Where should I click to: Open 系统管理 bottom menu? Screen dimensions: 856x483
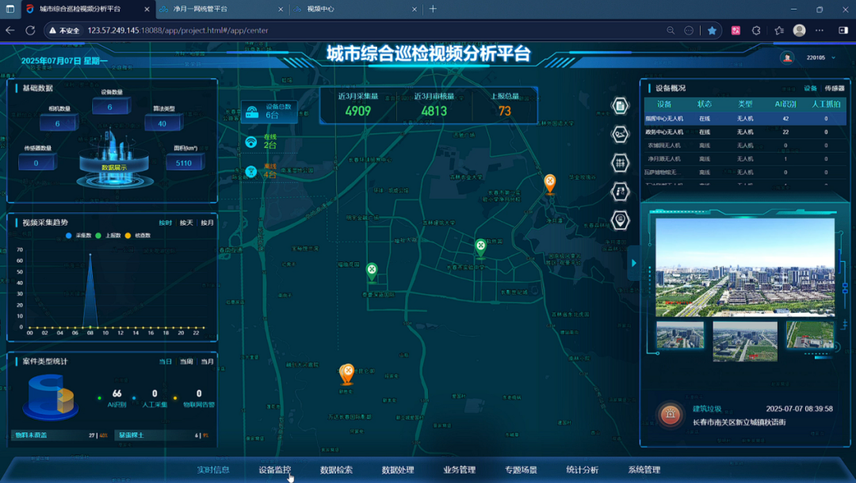click(644, 470)
